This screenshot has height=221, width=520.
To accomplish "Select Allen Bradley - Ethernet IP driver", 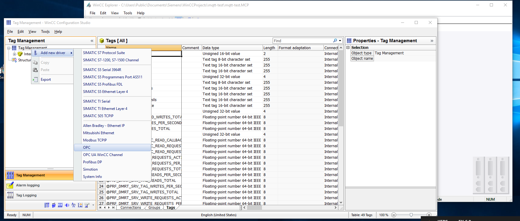I will 113,126.
